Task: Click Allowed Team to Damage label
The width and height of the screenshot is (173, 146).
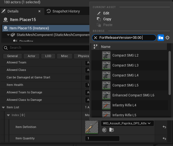Action: click(24, 92)
